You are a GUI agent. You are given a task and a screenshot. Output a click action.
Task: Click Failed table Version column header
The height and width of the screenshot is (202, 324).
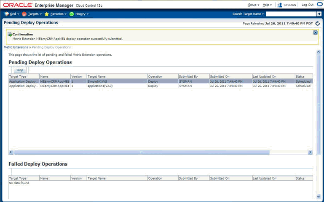pos(78,178)
